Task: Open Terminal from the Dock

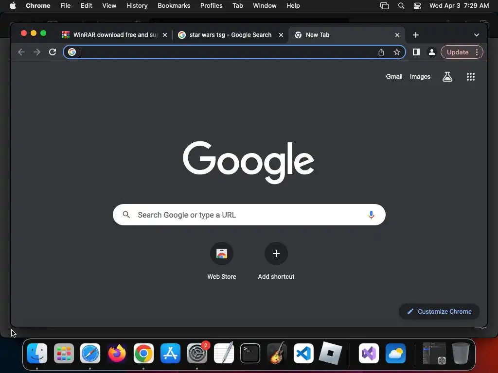Action: click(250, 354)
